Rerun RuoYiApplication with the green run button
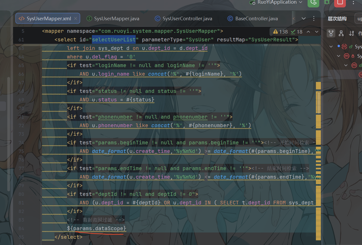362x245 pixels. pos(313,3)
